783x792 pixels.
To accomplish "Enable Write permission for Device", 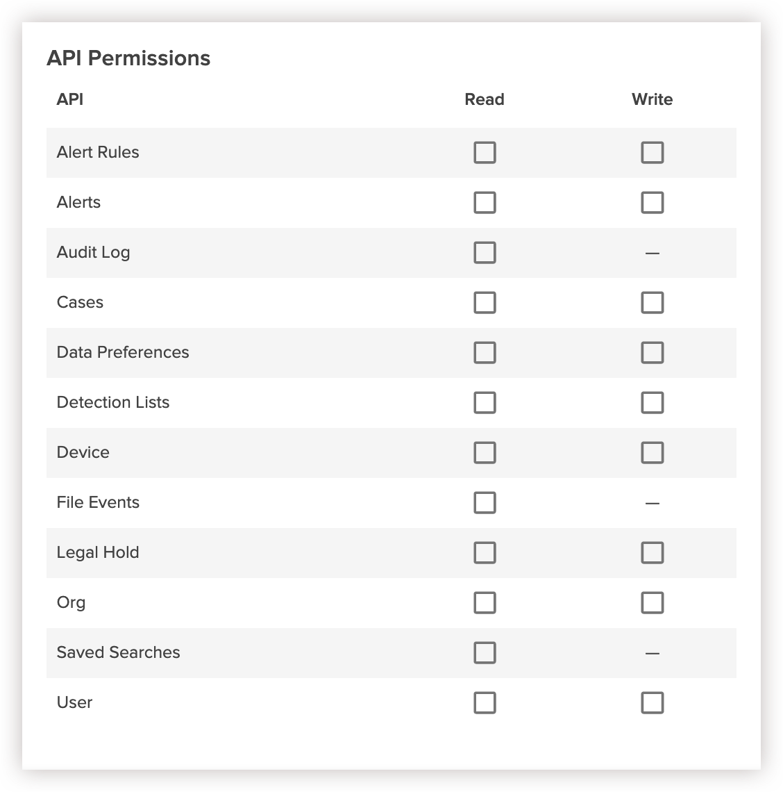I will click(652, 452).
